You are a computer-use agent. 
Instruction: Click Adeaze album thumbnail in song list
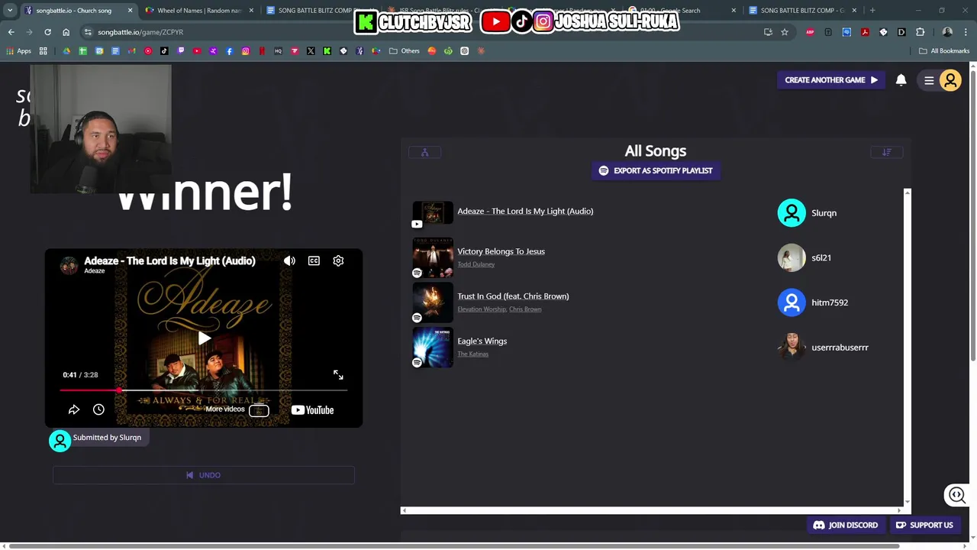pyautogui.click(x=433, y=213)
